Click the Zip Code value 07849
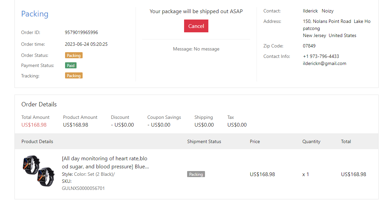The height and width of the screenshot is (200, 383). pos(309,46)
